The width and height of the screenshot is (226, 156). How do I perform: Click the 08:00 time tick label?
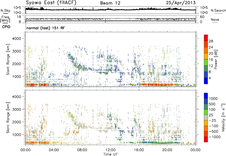click(82, 150)
